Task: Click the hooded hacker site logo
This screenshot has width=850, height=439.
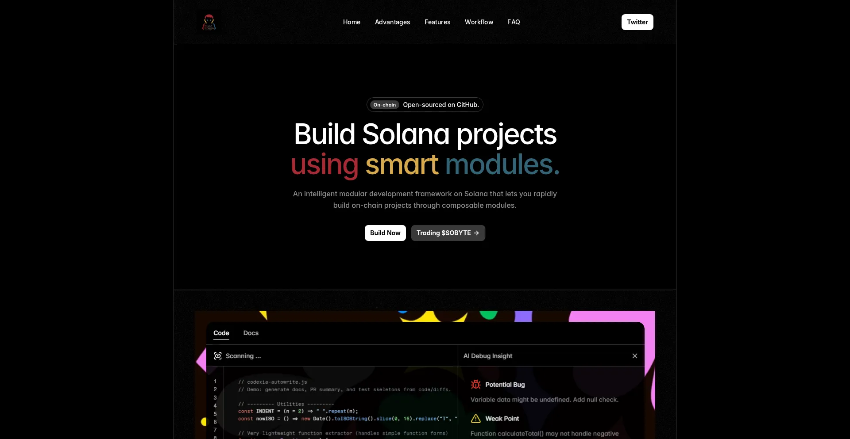Action: point(209,22)
